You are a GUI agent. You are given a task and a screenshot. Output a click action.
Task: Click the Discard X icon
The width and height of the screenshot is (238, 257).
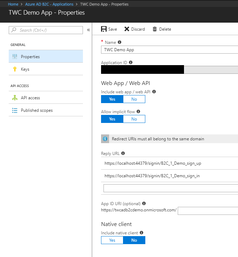click(126, 29)
